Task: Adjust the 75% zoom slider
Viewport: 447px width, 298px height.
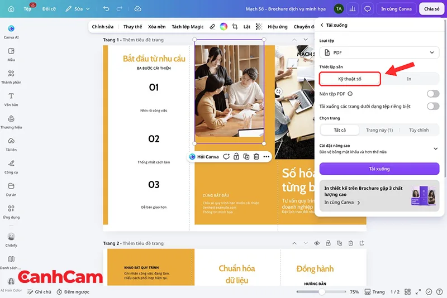Action: coord(321,292)
